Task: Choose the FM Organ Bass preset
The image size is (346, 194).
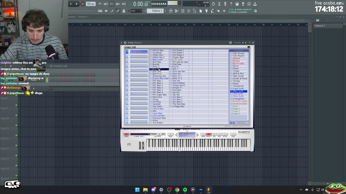Action: pyautogui.click(x=160, y=95)
